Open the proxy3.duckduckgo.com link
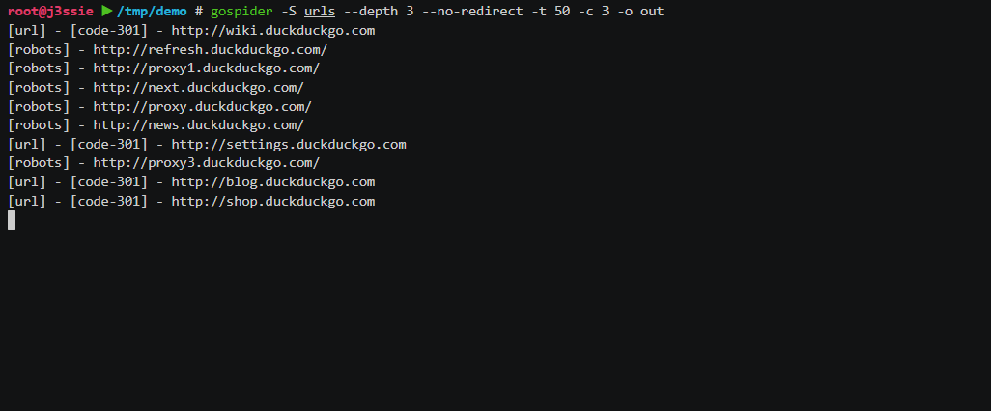991x411 pixels. click(x=206, y=163)
